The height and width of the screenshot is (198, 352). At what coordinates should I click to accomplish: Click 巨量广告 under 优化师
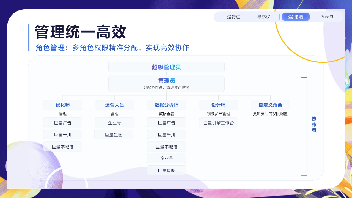(63, 122)
